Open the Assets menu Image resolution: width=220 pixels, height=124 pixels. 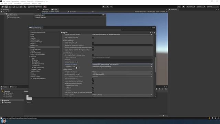pos(10,4)
